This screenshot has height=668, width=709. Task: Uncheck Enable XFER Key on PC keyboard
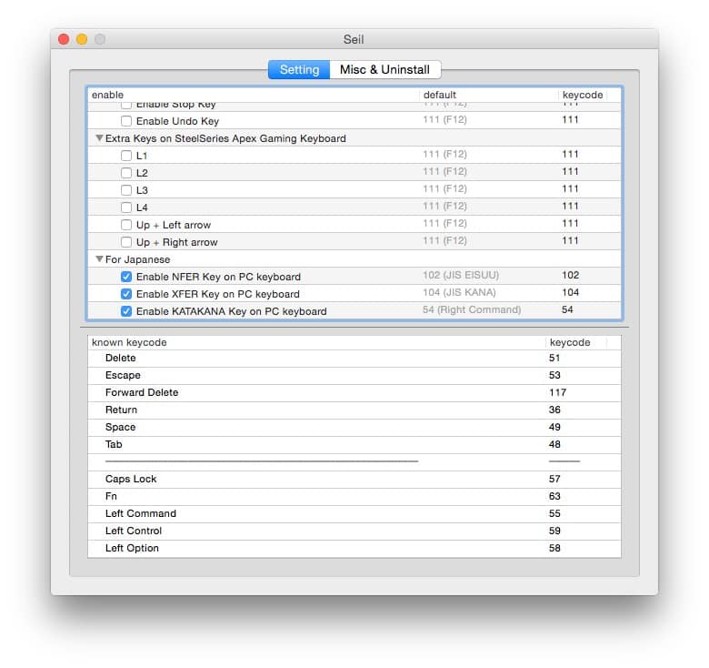coord(126,294)
